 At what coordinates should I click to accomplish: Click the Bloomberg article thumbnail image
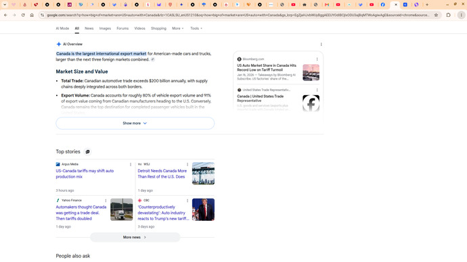point(311,72)
